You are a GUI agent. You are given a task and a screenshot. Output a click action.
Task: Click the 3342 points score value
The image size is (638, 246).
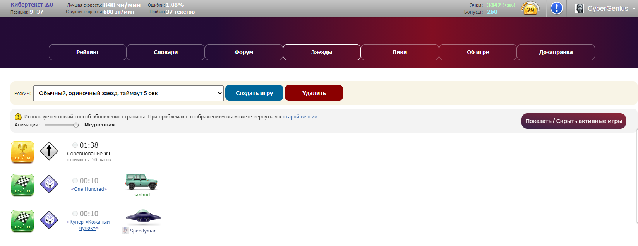494,5
